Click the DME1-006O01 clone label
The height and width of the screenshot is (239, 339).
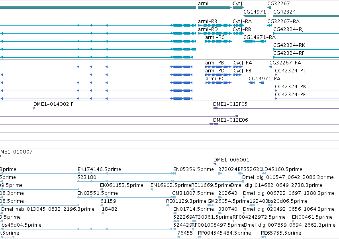pyautogui.click(x=231, y=160)
